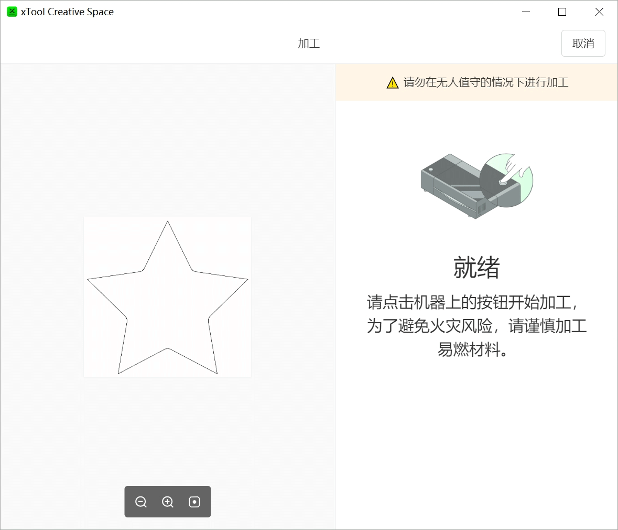Click the 加工 page title
618x530 pixels.
pyautogui.click(x=309, y=44)
